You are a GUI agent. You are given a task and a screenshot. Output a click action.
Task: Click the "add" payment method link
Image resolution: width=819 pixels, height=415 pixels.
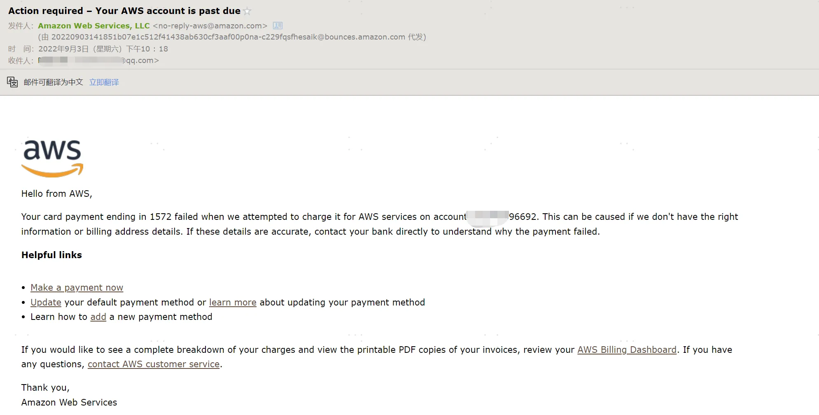coord(98,317)
